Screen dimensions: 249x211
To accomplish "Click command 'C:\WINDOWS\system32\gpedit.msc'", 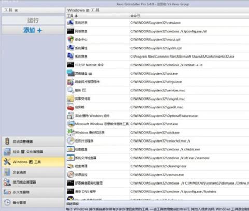I will pyautogui.click(x=157, y=107).
